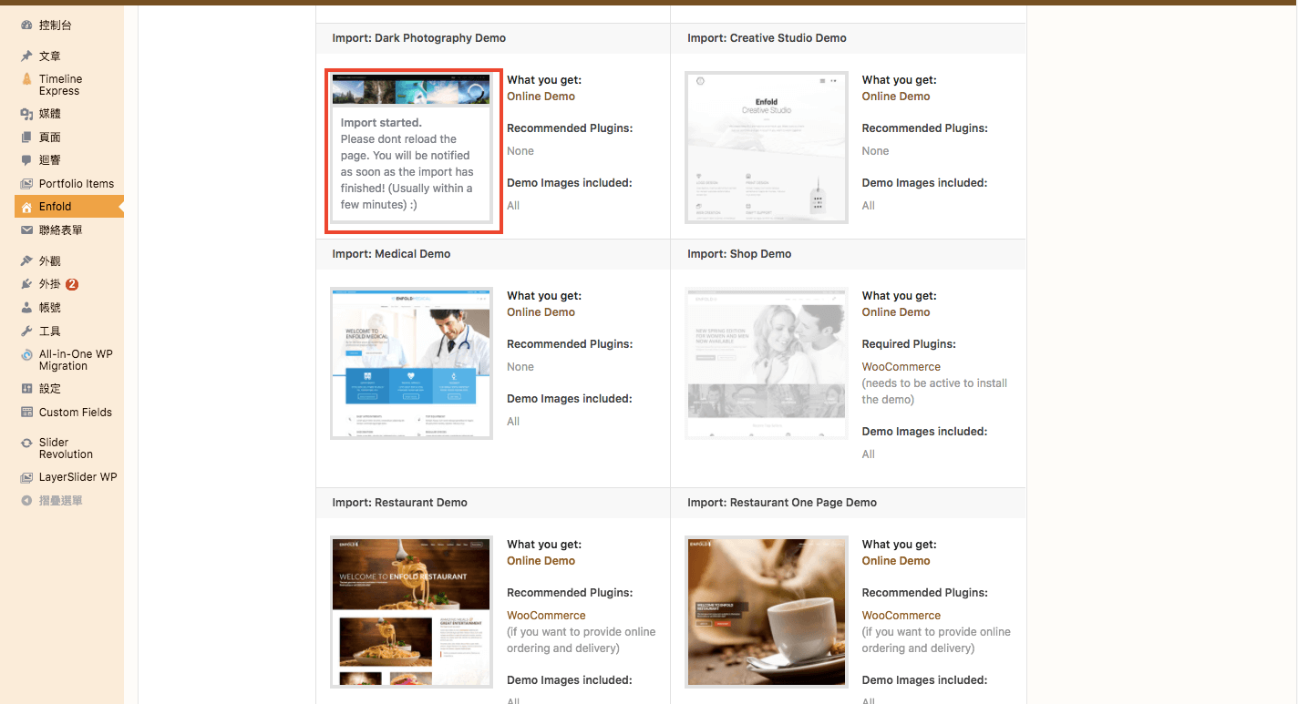Click the Shop Demo thumbnail

[x=766, y=363]
